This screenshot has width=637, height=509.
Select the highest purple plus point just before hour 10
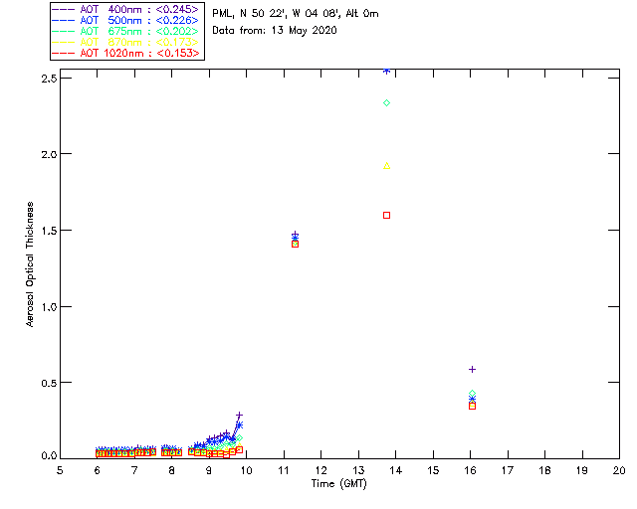[x=239, y=415]
